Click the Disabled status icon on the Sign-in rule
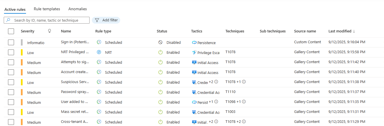The width and height of the screenshot is (384, 126). point(161,42)
